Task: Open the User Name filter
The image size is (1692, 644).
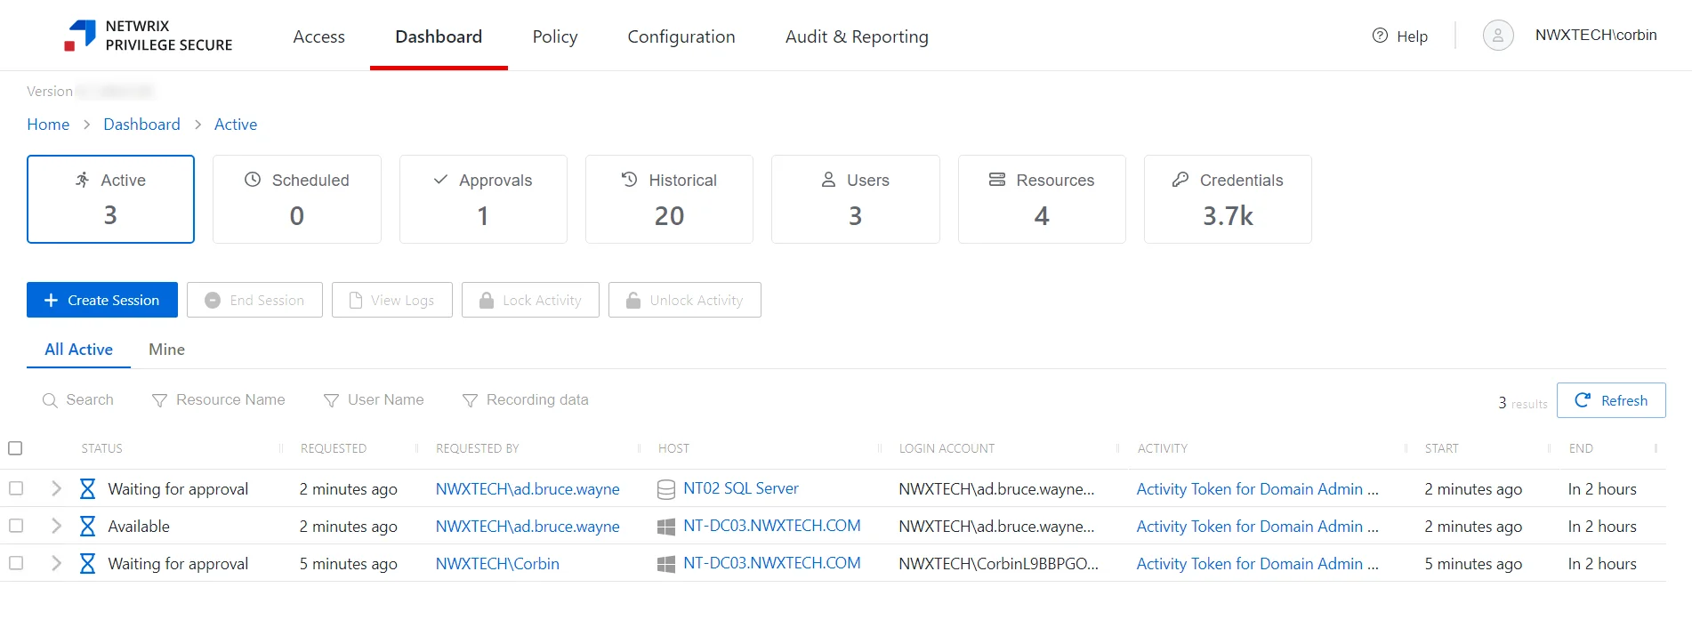Action: 374,400
